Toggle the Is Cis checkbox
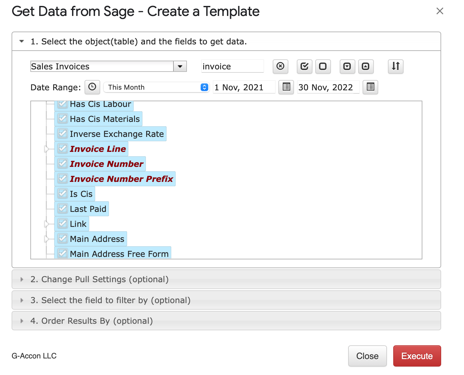This screenshot has width=464, height=375. click(63, 194)
